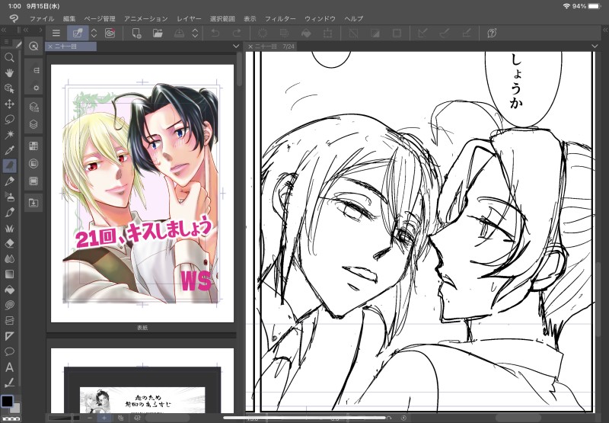This screenshot has height=423, width=609.
Task: Toggle snap to special ruler icon
Action: coord(445,34)
